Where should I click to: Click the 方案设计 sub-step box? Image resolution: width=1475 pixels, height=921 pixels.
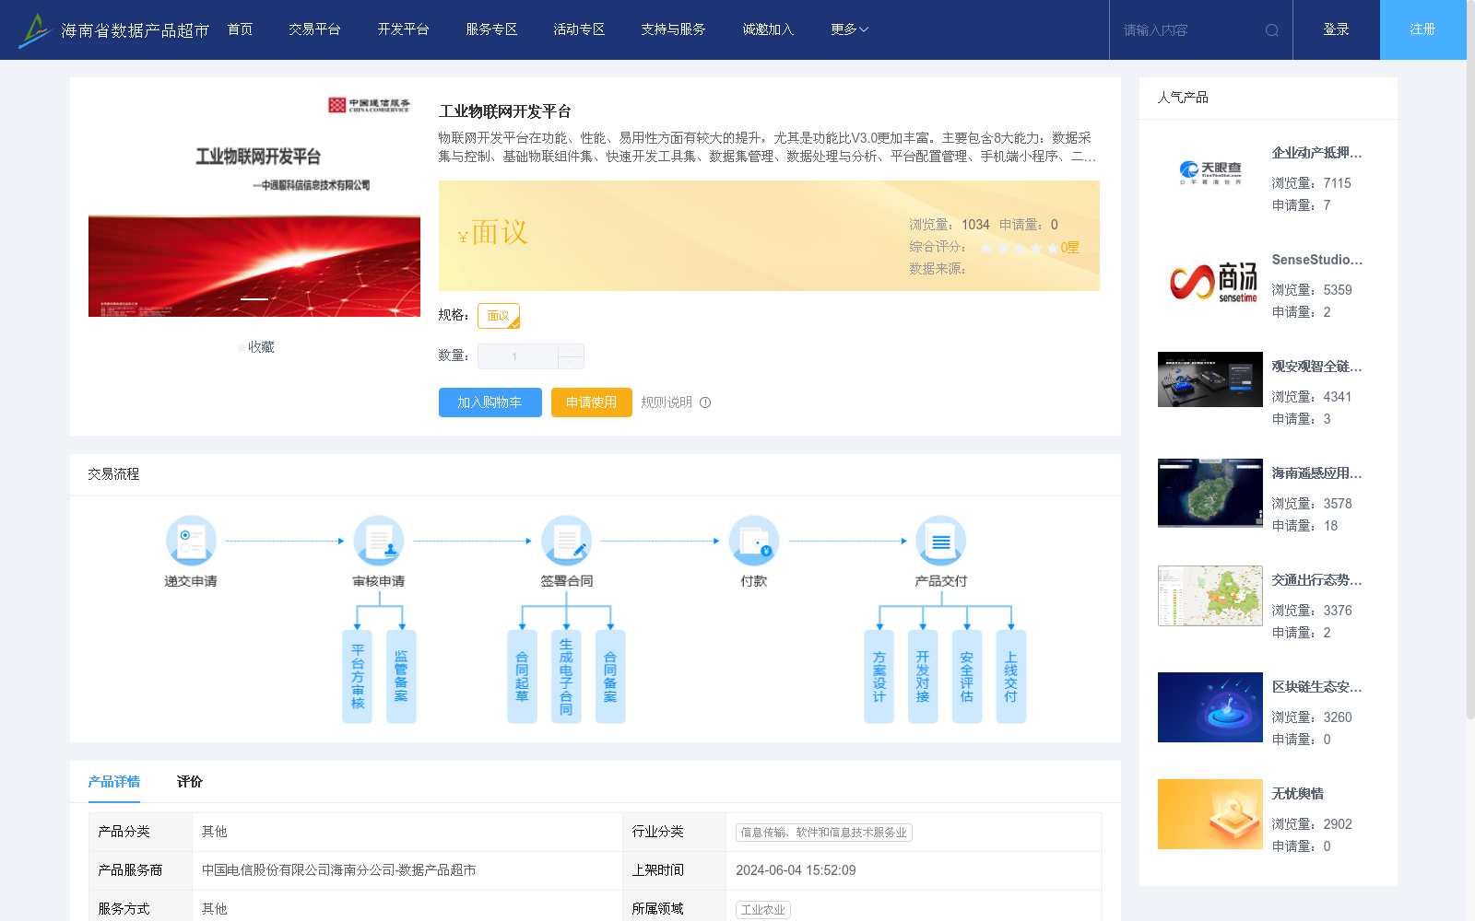[x=879, y=677]
